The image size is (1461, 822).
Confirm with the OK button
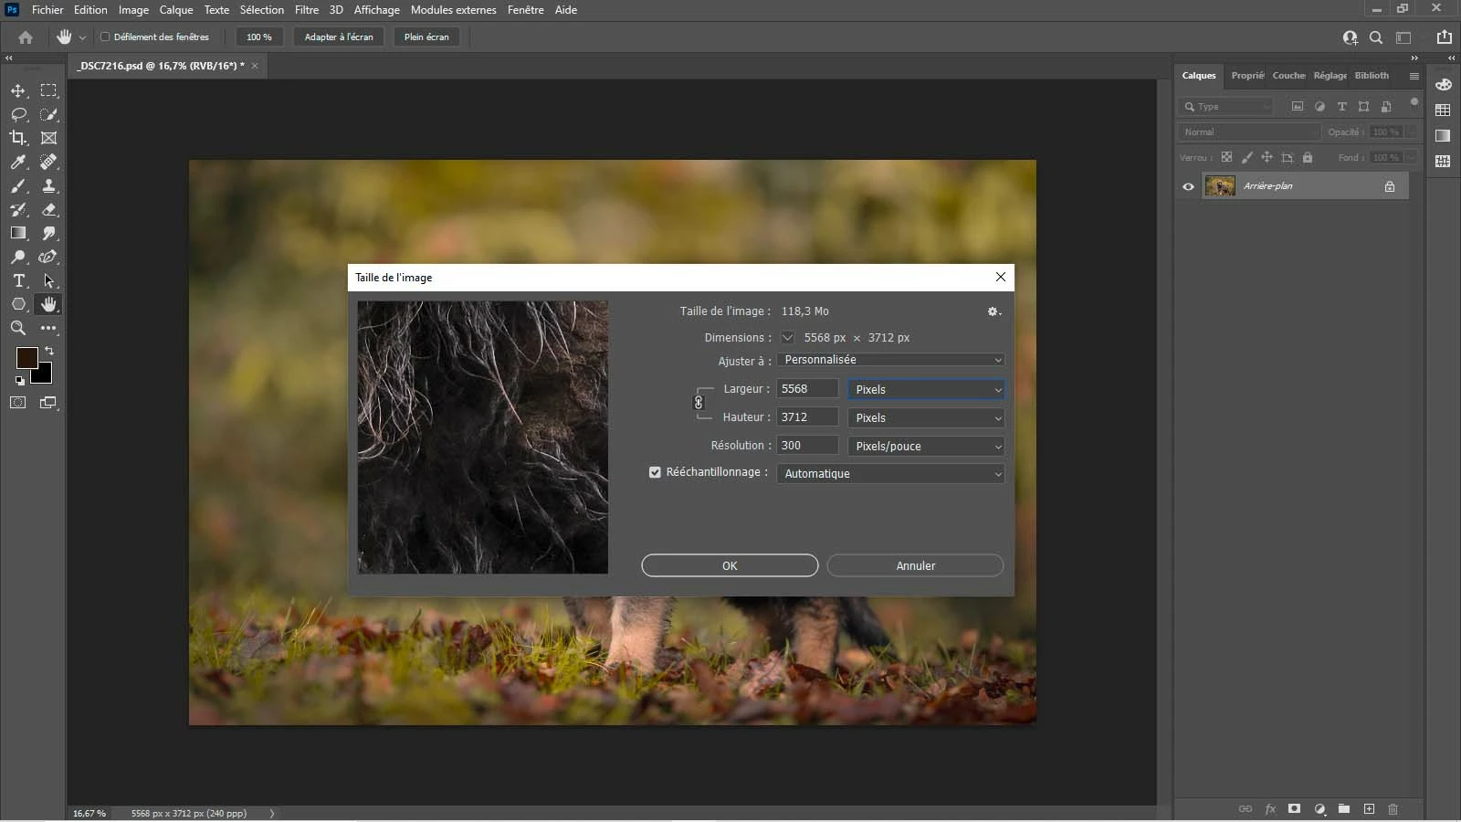(730, 565)
